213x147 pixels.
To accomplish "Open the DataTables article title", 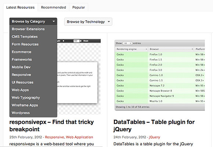I will pyautogui.click(x=154, y=126).
